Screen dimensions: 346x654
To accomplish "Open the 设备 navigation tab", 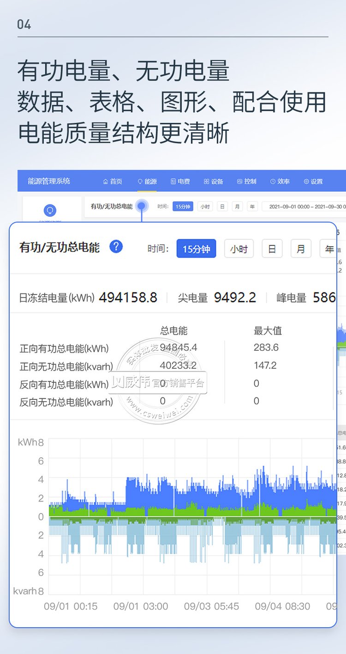I will (x=217, y=182).
